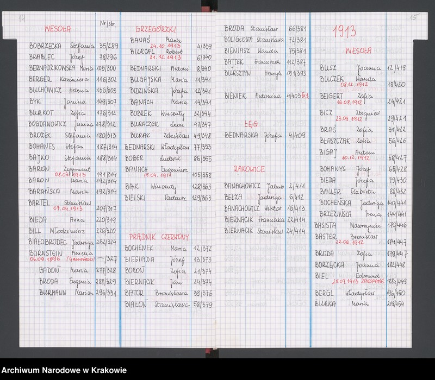
Task: Click the red date 10.12.1912
Action: pyautogui.click(x=356, y=158)
